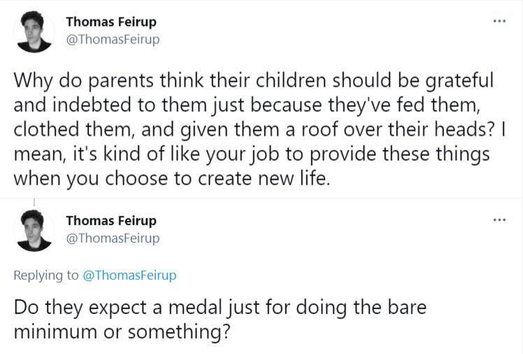Open the first tweet's profile picture
This screenshot has width=523, height=354.
pyautogui.click(x=34, y=32)
